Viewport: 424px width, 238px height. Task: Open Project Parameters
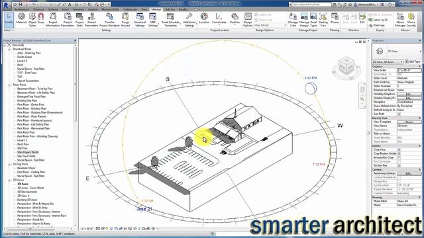click(x=68, y=19)
